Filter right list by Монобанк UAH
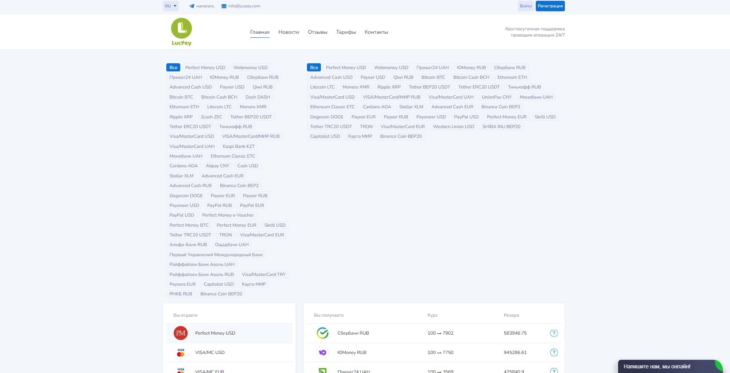Screen dimensions: 730x373 pos(536,97)
